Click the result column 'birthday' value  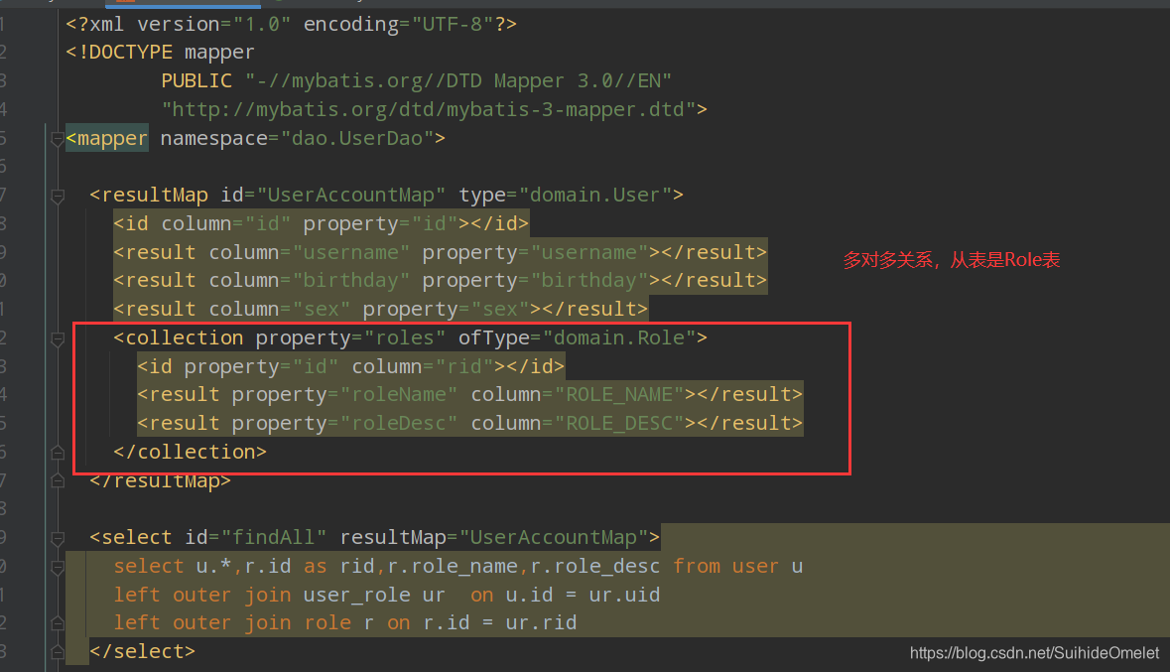click(x=351, y=282)
